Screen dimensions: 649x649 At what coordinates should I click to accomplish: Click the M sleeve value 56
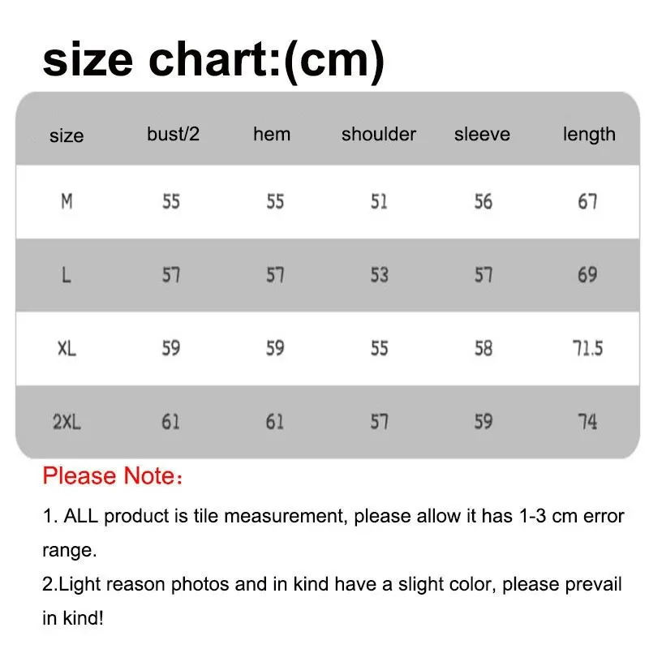[x=483, y=201]
